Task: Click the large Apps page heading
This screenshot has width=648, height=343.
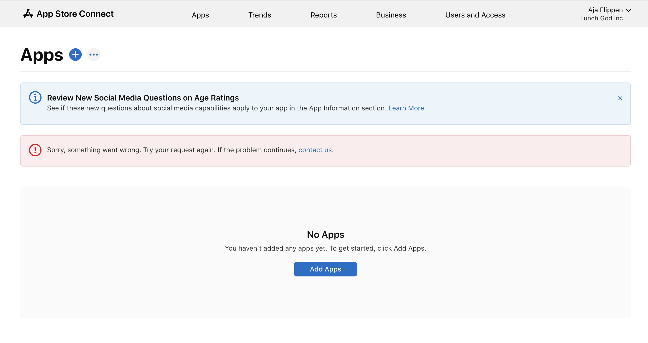Action: pyautogui.click(x=42, y=55)
